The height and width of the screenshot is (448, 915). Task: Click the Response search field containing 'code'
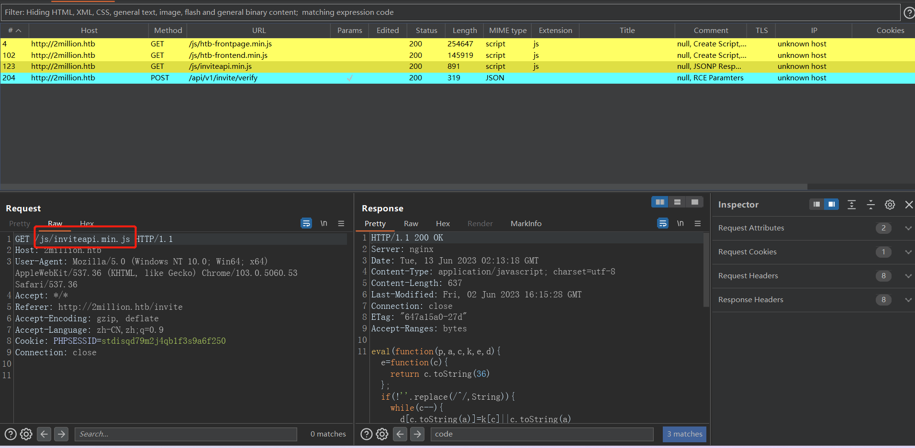(x=542, y=434)
